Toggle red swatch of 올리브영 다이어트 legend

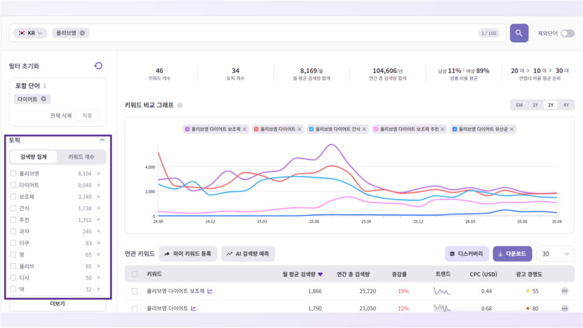tap(256, 129)
